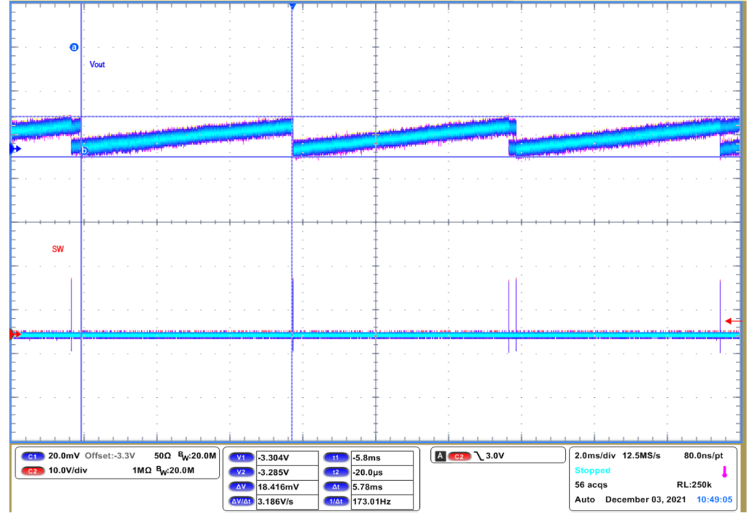Toggle cursor b marker

coord(84,150)
